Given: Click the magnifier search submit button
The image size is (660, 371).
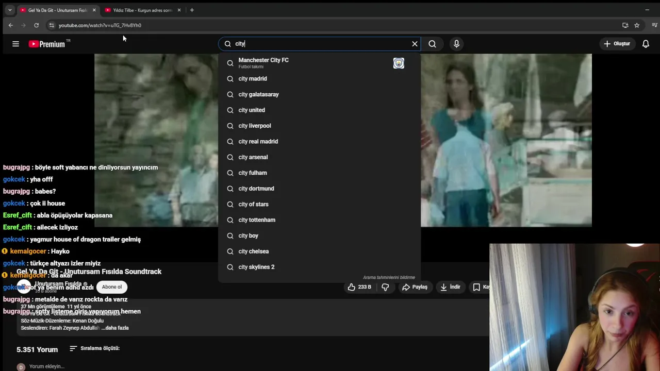Looking at the screenshot, I should (432, 44).
